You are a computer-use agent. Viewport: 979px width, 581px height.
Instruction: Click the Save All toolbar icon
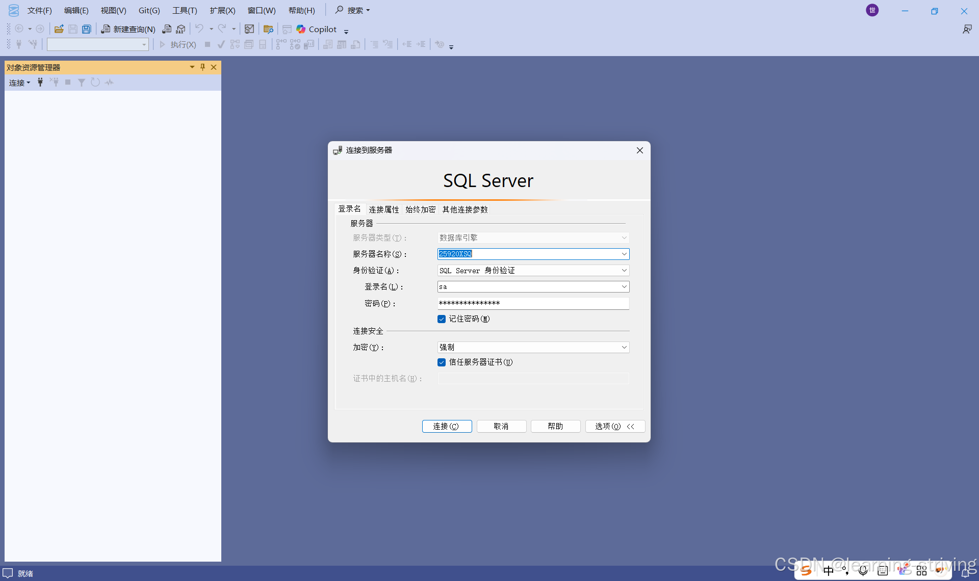pyautogui.click(x=87, y=29)
